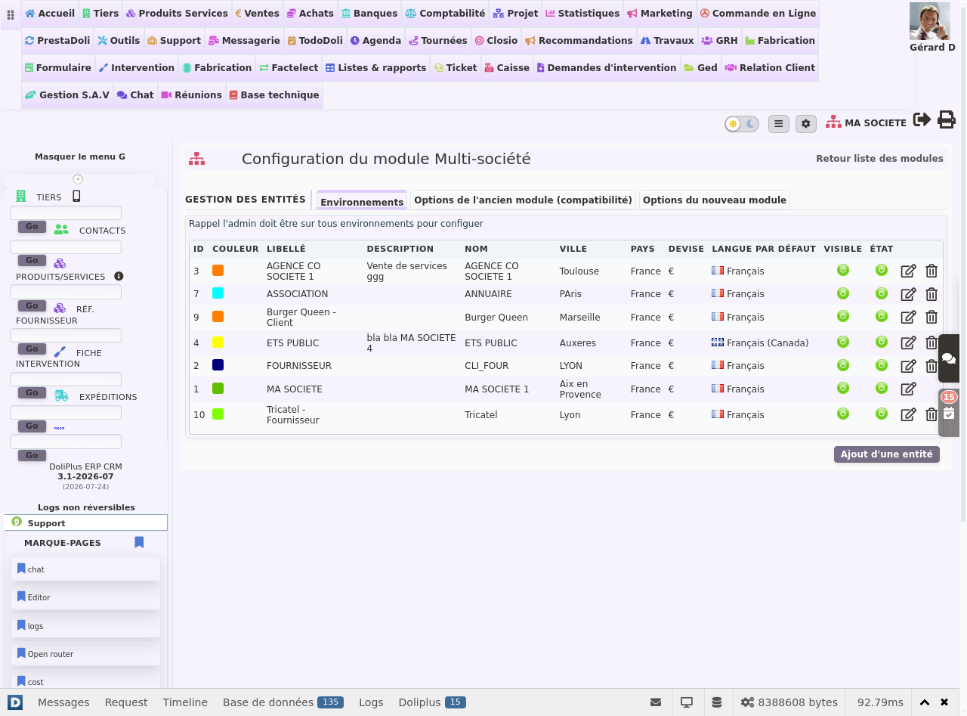Screen dimensions: 967x716
Task: Click the info icon next to PRODUITS/SERVICES
Action: (x=119, y=276)
